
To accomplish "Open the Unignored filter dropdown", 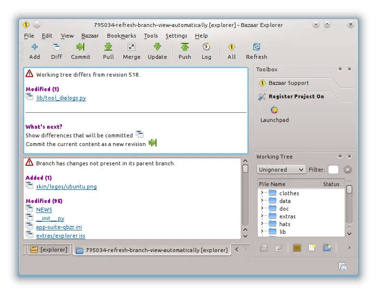I will pyautogui.click(x=281, y=170).
